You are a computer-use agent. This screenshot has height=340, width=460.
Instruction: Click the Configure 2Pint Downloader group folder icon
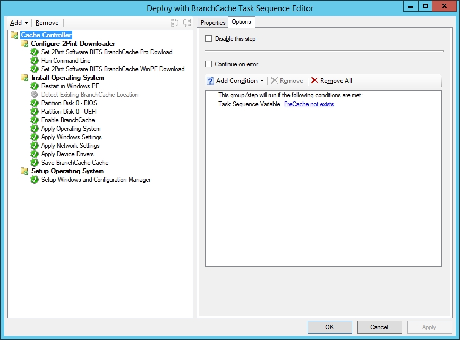coord(24,44)
